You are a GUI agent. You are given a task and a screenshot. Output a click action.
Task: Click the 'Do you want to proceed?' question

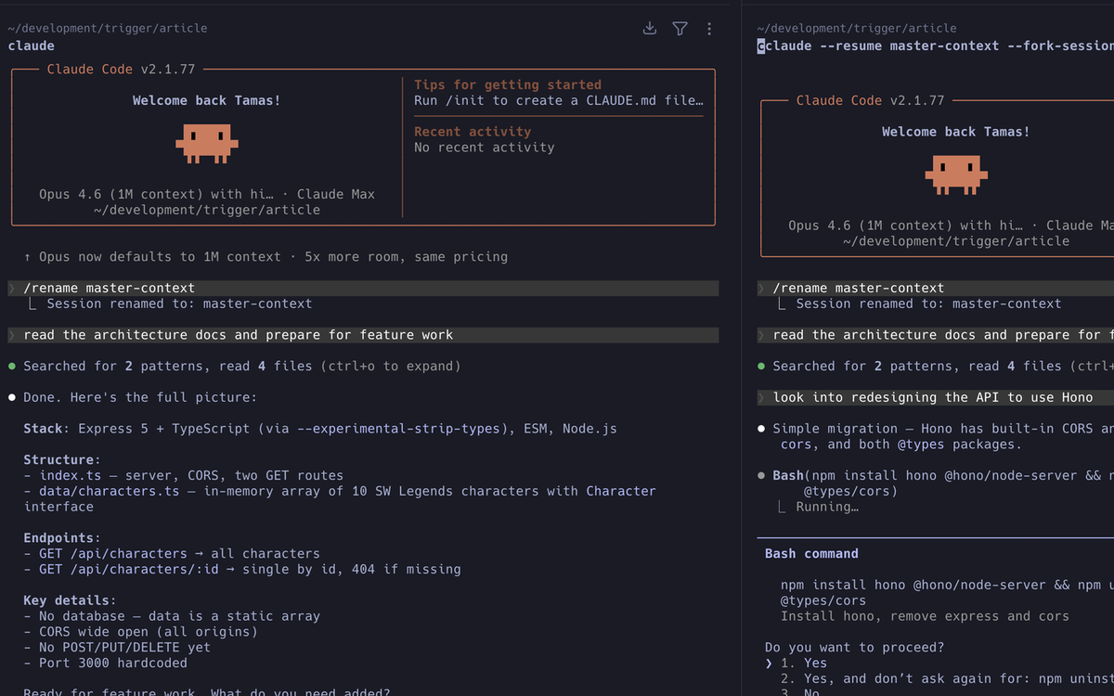pyautogui.click(x=854, y=648)
